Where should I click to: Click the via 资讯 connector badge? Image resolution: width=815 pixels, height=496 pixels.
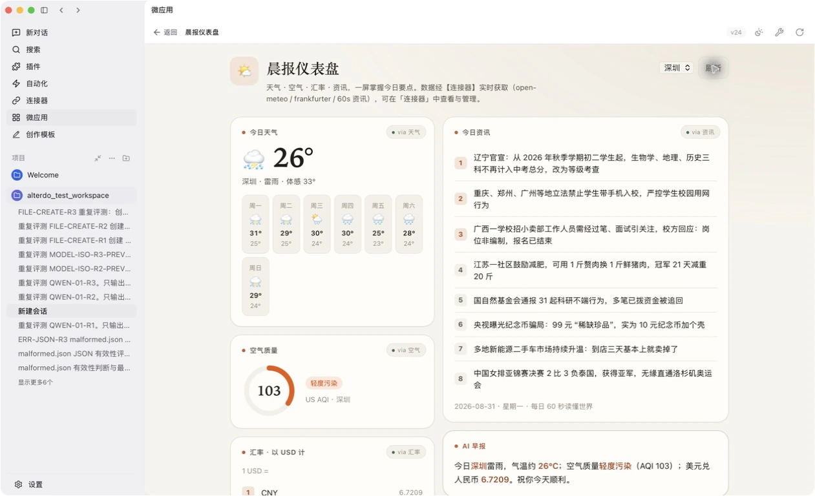[x=701, y=132]
